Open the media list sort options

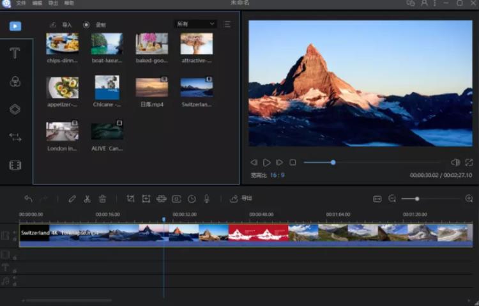[x=227, y=24]
